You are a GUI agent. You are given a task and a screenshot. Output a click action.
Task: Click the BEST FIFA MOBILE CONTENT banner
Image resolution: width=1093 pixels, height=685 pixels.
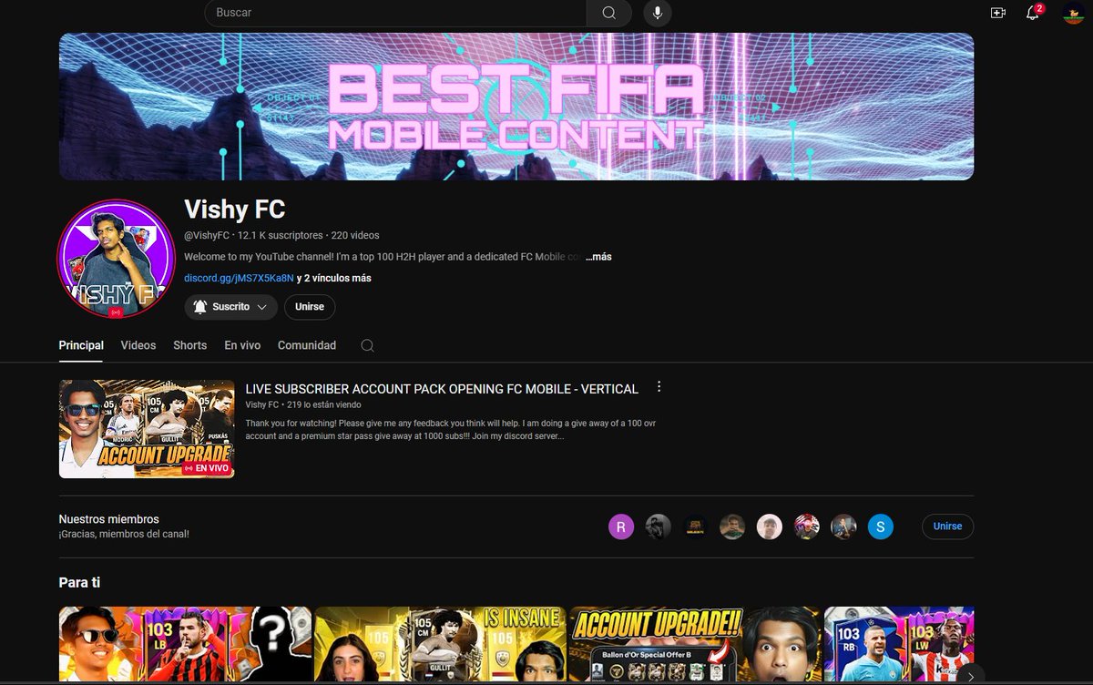click(516, 107)
